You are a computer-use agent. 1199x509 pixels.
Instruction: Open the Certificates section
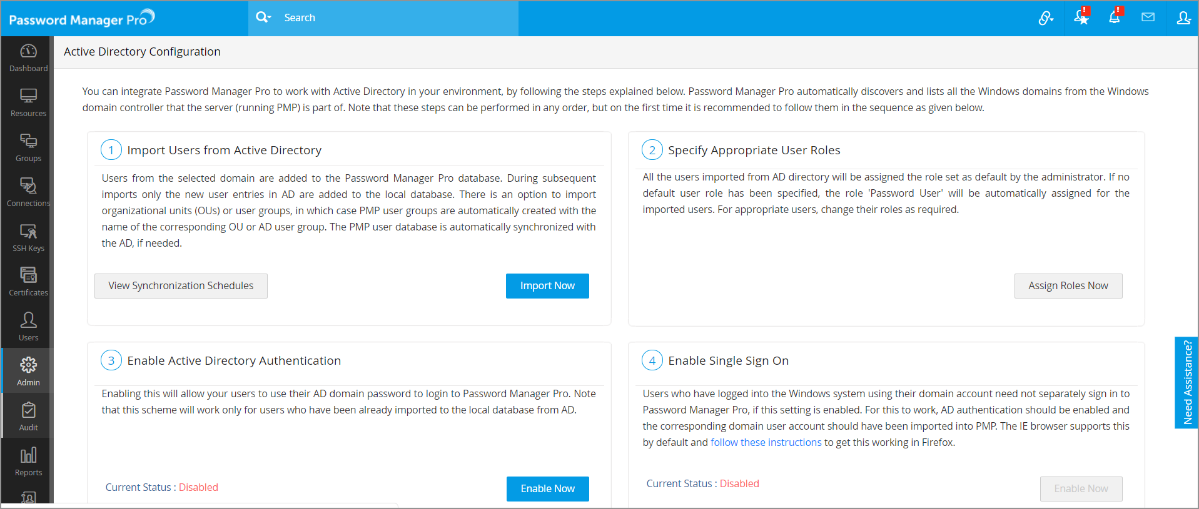pyautogui.click(x=28, y=282)
